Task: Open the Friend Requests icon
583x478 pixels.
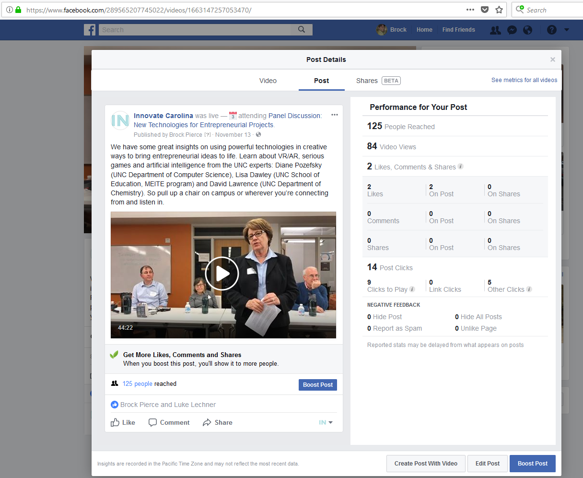Action: (x=495, y=30)
